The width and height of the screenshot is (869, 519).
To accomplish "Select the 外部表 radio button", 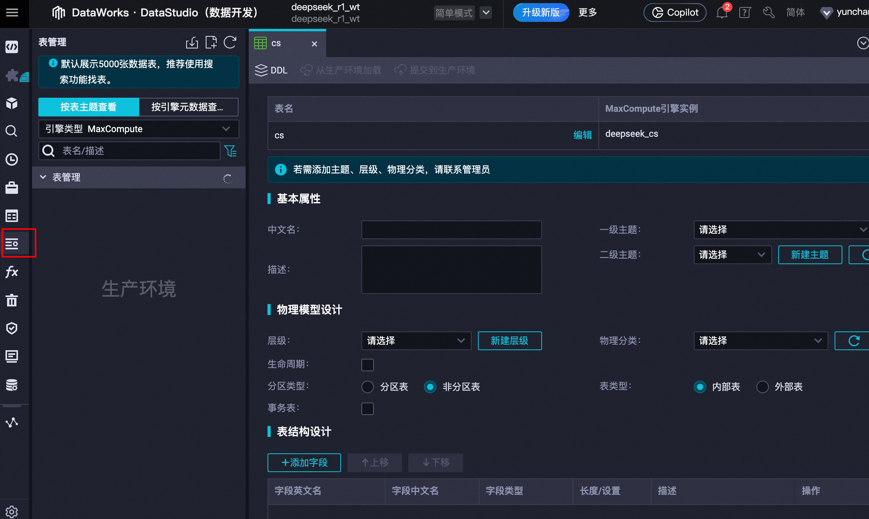I will click(763, 387).
